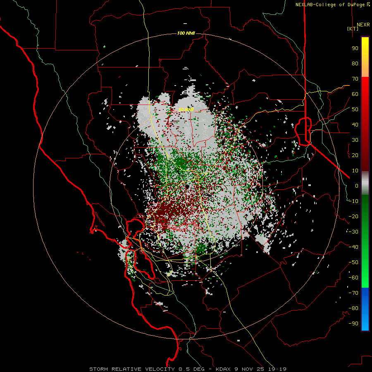Select the -10 value on velocity scale

[353, 201]
